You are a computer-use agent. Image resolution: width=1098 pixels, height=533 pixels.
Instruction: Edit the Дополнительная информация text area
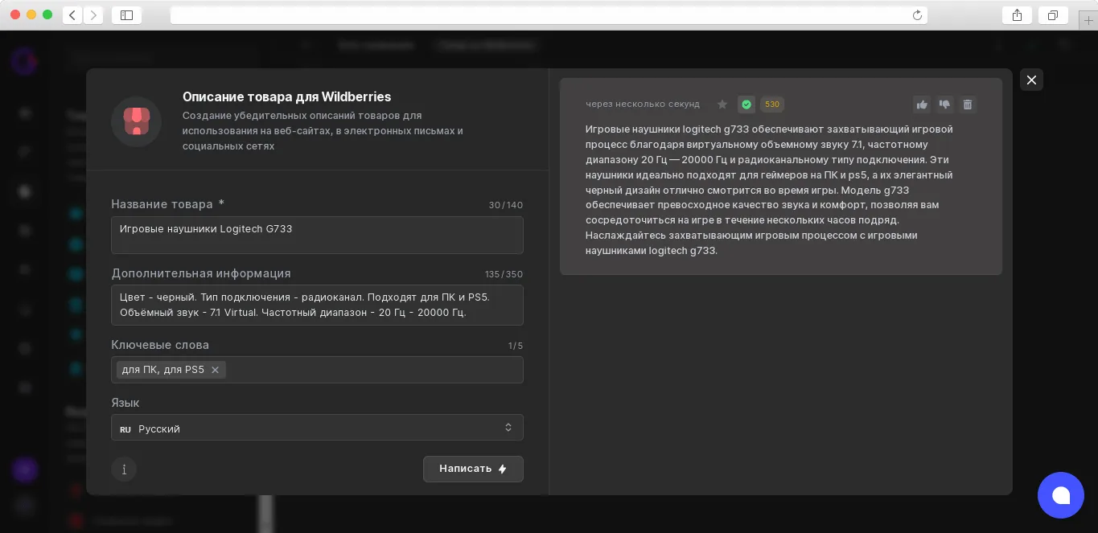point(317,305)
